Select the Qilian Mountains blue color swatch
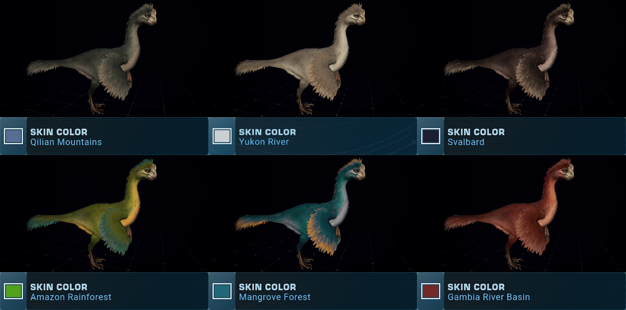626x310 pixels. click(13, 136)
